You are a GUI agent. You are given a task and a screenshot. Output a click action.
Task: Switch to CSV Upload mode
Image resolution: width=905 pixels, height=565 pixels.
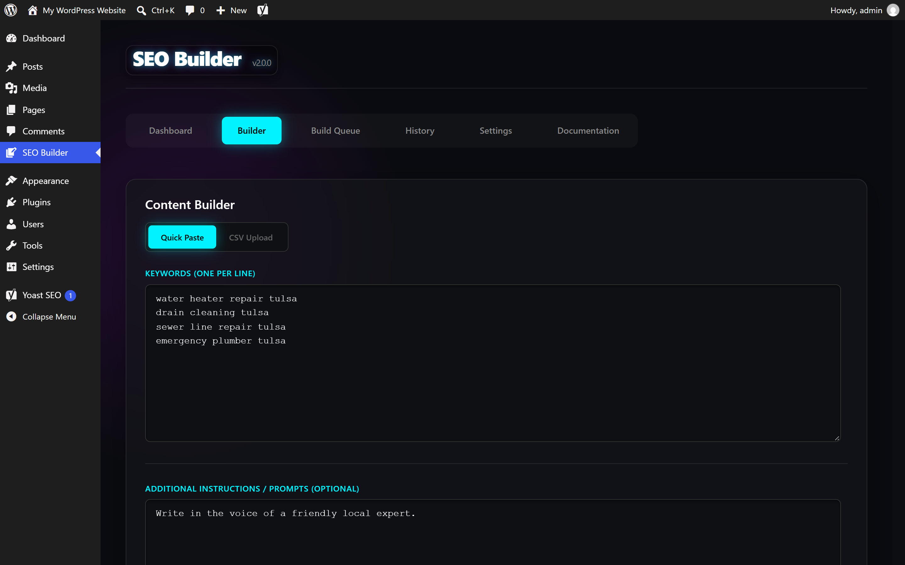click(x=250, y=237)
